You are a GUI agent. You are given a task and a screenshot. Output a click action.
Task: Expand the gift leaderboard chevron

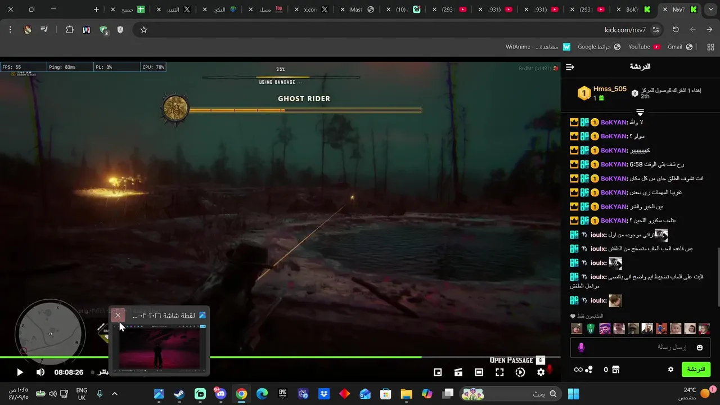pos(640,112)
